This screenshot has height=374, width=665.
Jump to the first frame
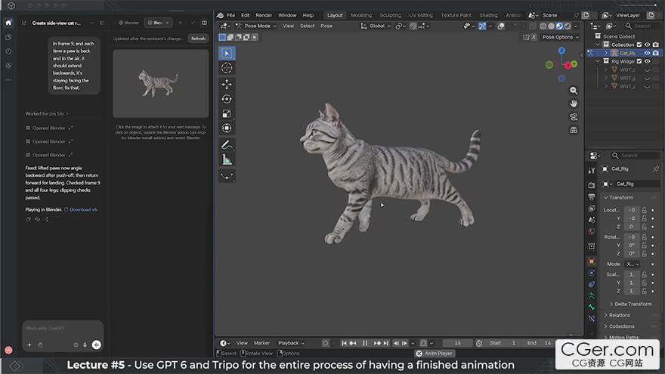pos(344,343)
